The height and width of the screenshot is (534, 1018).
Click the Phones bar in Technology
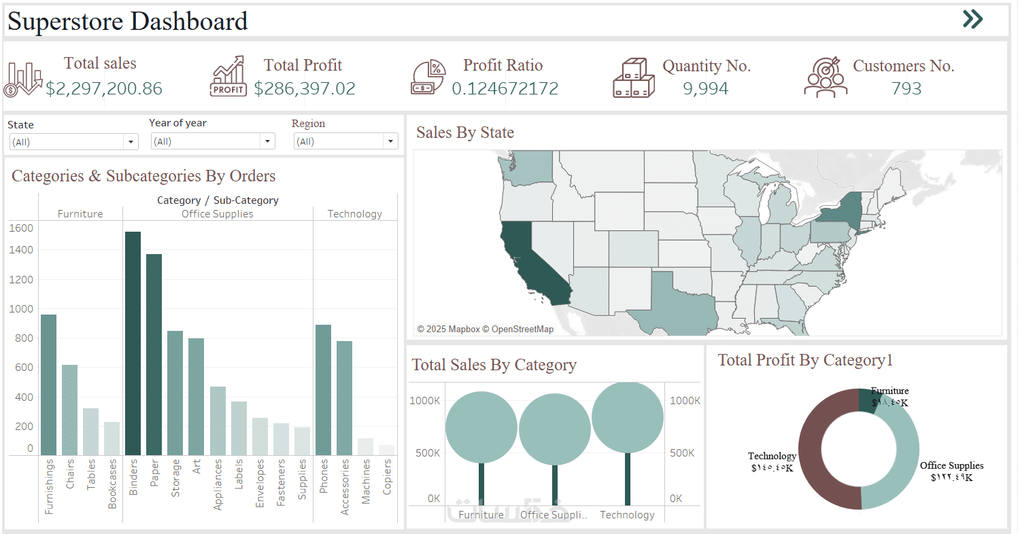323,389
